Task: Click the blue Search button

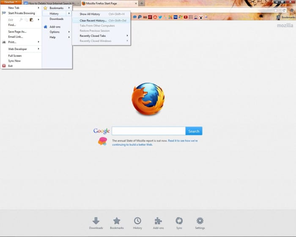Action: coord(194,131)
